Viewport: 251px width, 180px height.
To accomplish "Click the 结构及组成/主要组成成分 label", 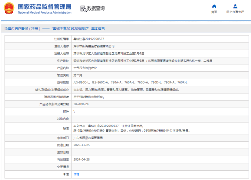I will coord(52,90).
